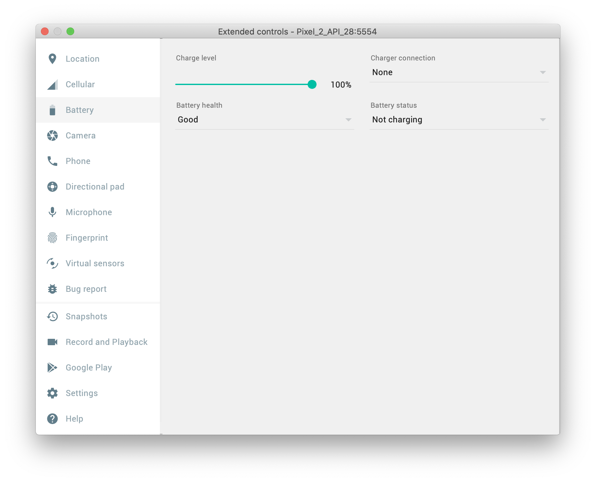The image size is (596, 482).
Task: Click the 'Charger connection' label
Action: point(403,58)
